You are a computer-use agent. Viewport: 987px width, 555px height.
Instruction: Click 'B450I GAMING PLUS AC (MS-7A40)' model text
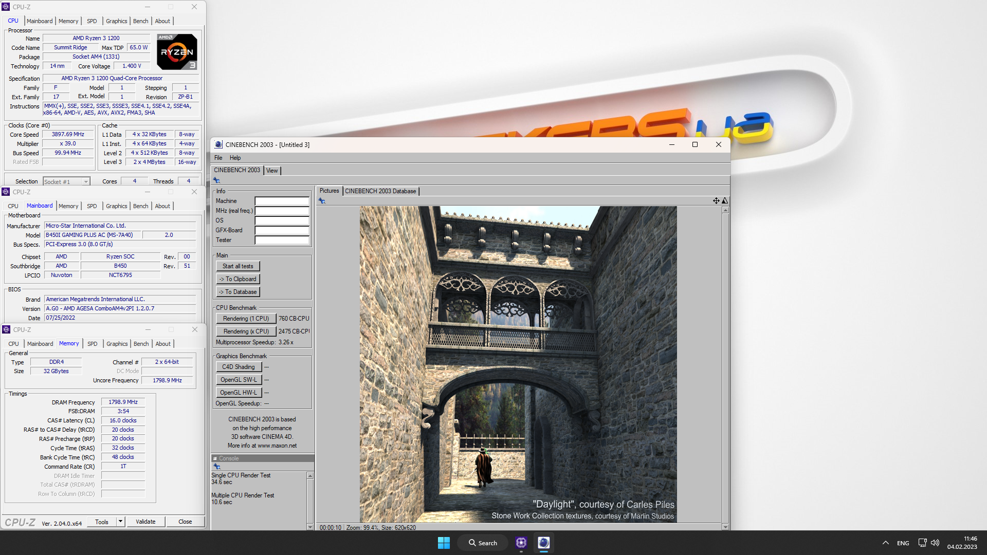point(89,235)
